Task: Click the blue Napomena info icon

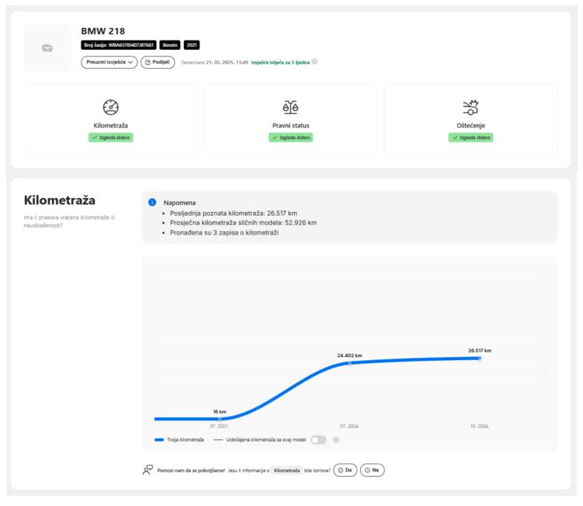Action: point(152,202)
